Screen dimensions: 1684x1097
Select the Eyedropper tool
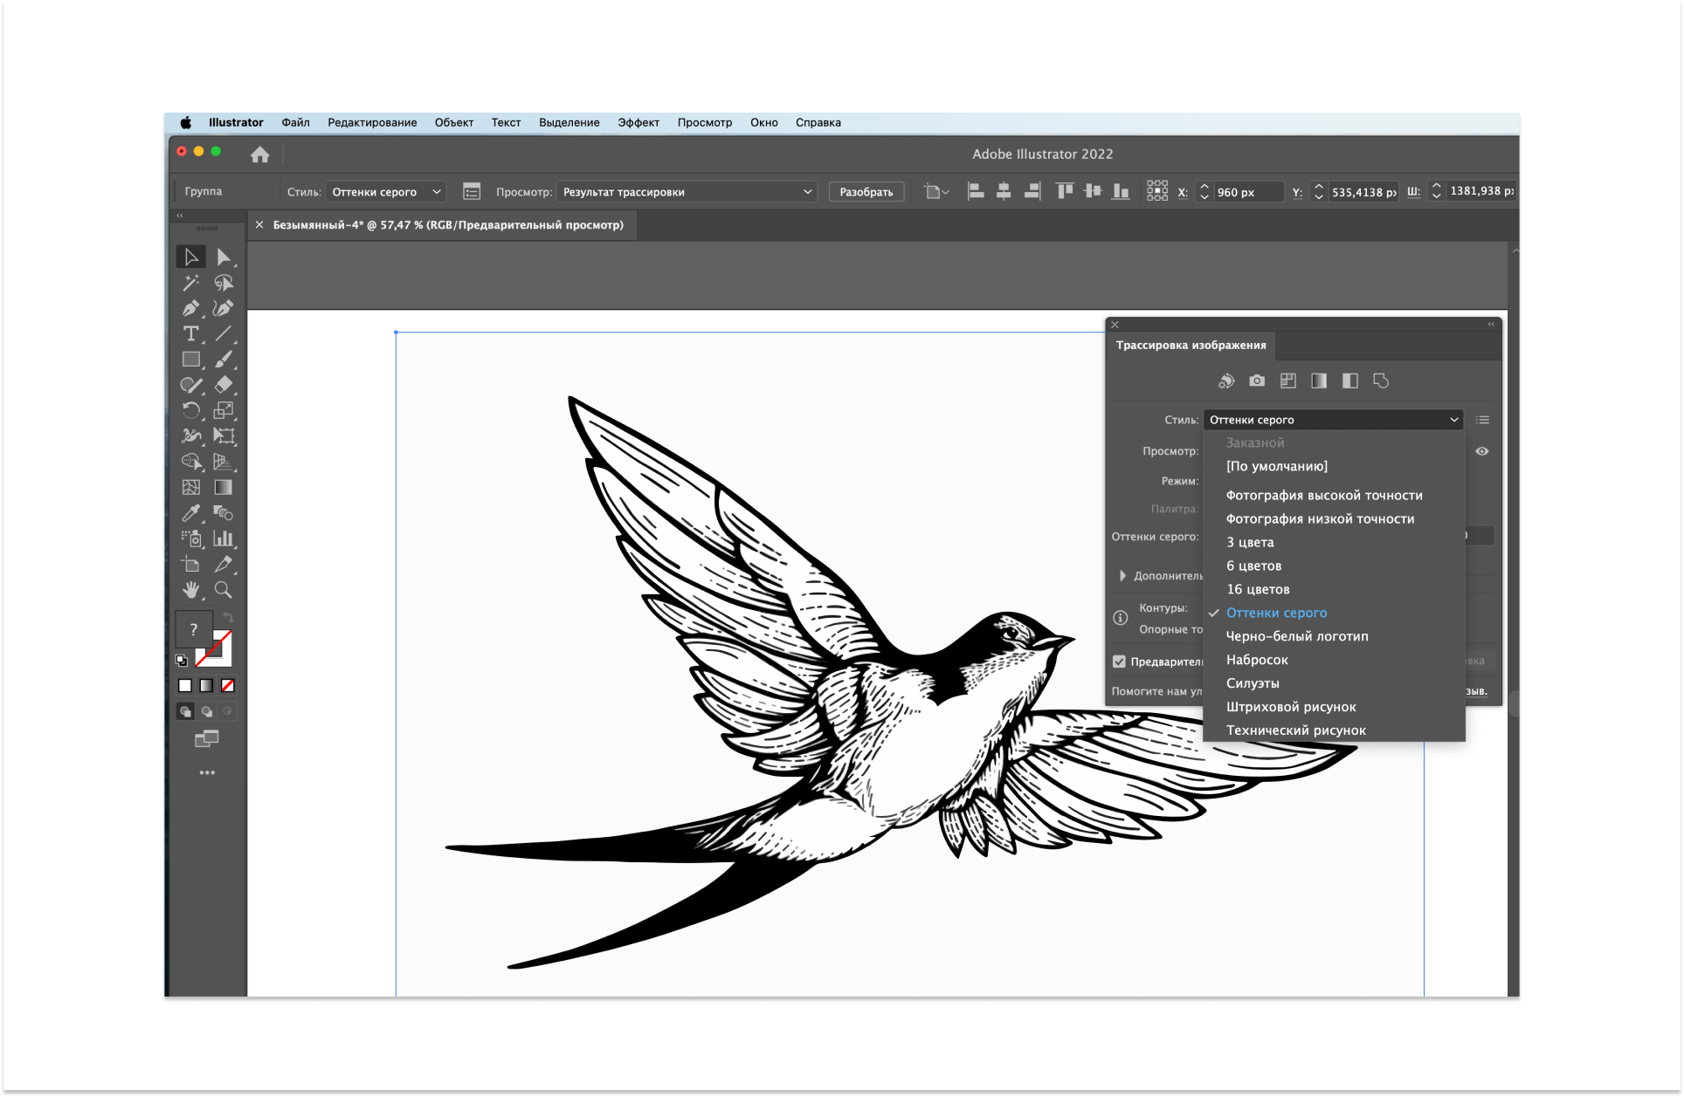[190, 513]
